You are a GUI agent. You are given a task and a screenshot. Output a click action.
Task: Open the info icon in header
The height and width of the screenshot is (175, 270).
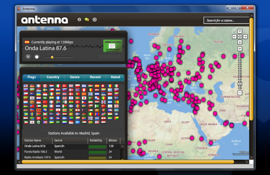[x=79, y=20]
